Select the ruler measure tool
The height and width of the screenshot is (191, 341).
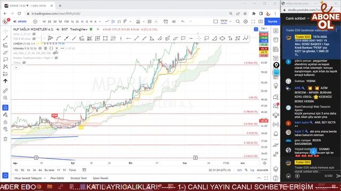5,91
